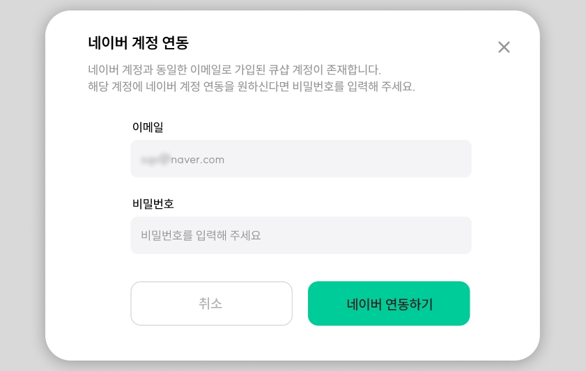Click the description line mentioning 큐샵 계정

coord(234,70)
